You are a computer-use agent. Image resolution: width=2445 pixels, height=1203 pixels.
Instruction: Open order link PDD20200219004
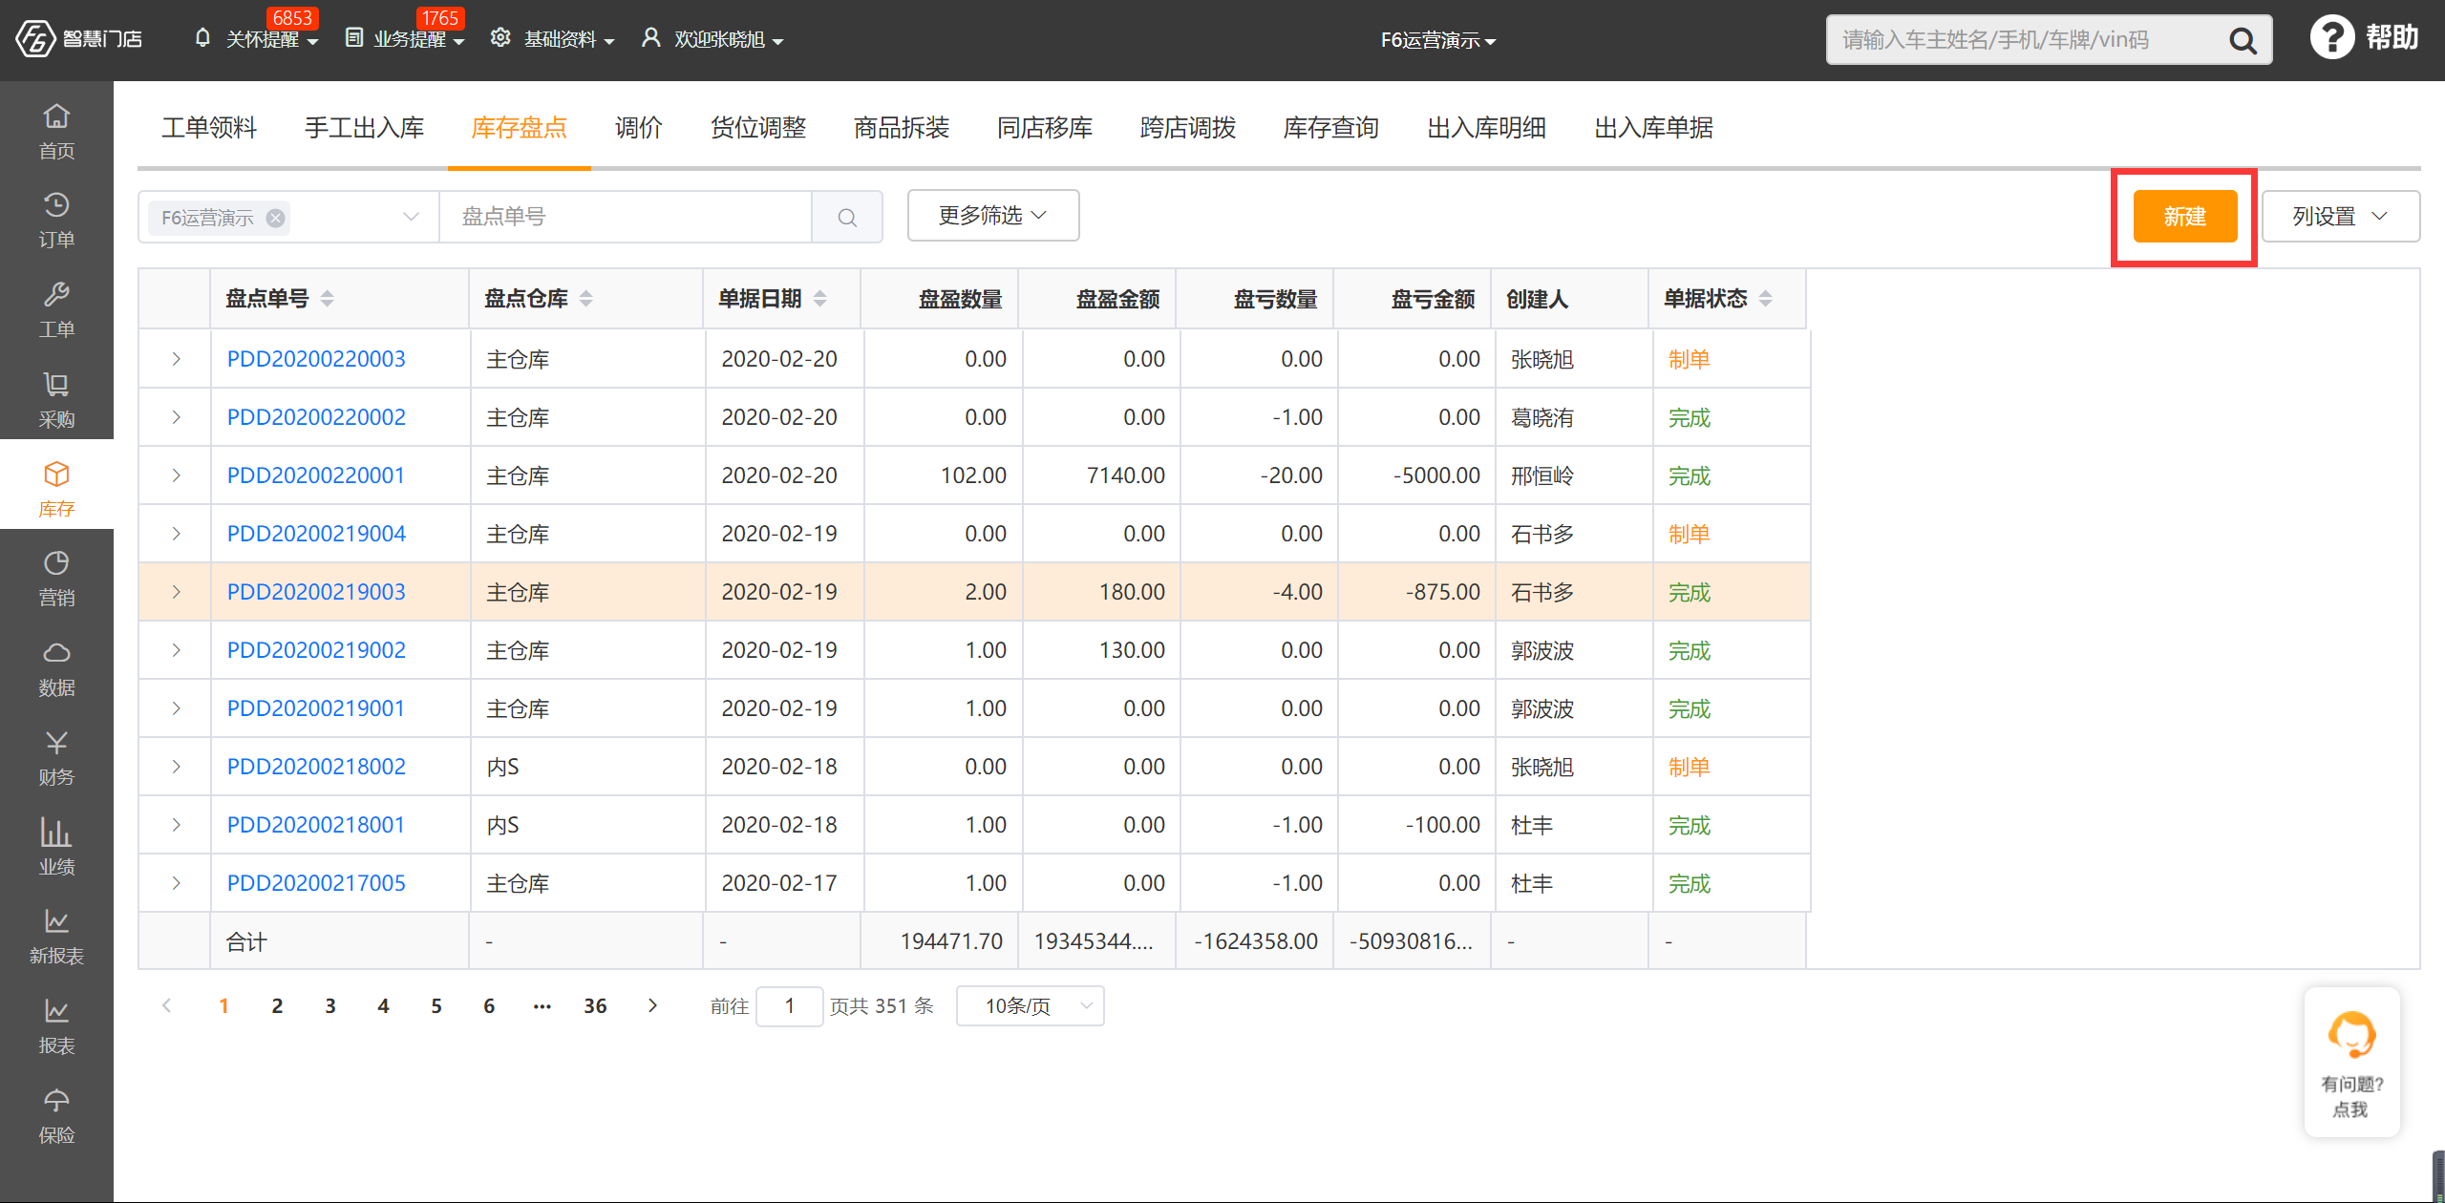tap(316, 534)
